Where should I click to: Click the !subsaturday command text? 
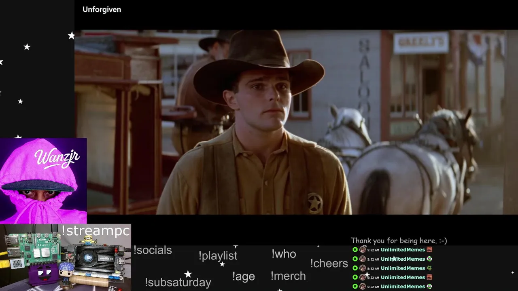pos(178,282)
